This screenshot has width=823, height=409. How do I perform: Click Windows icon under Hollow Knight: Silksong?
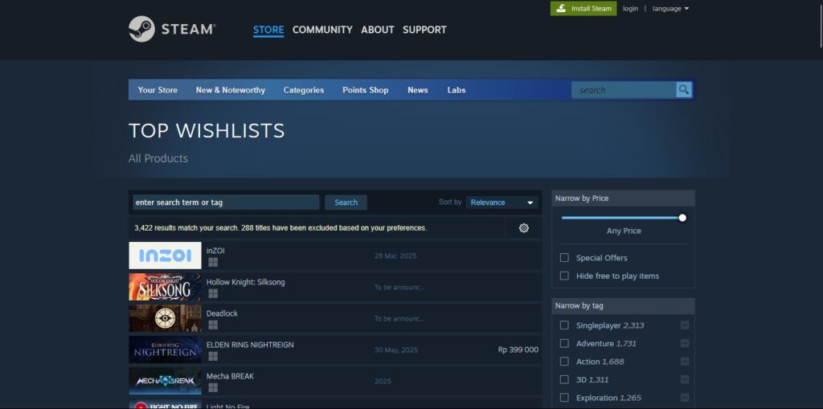click(x=212, y=293)
